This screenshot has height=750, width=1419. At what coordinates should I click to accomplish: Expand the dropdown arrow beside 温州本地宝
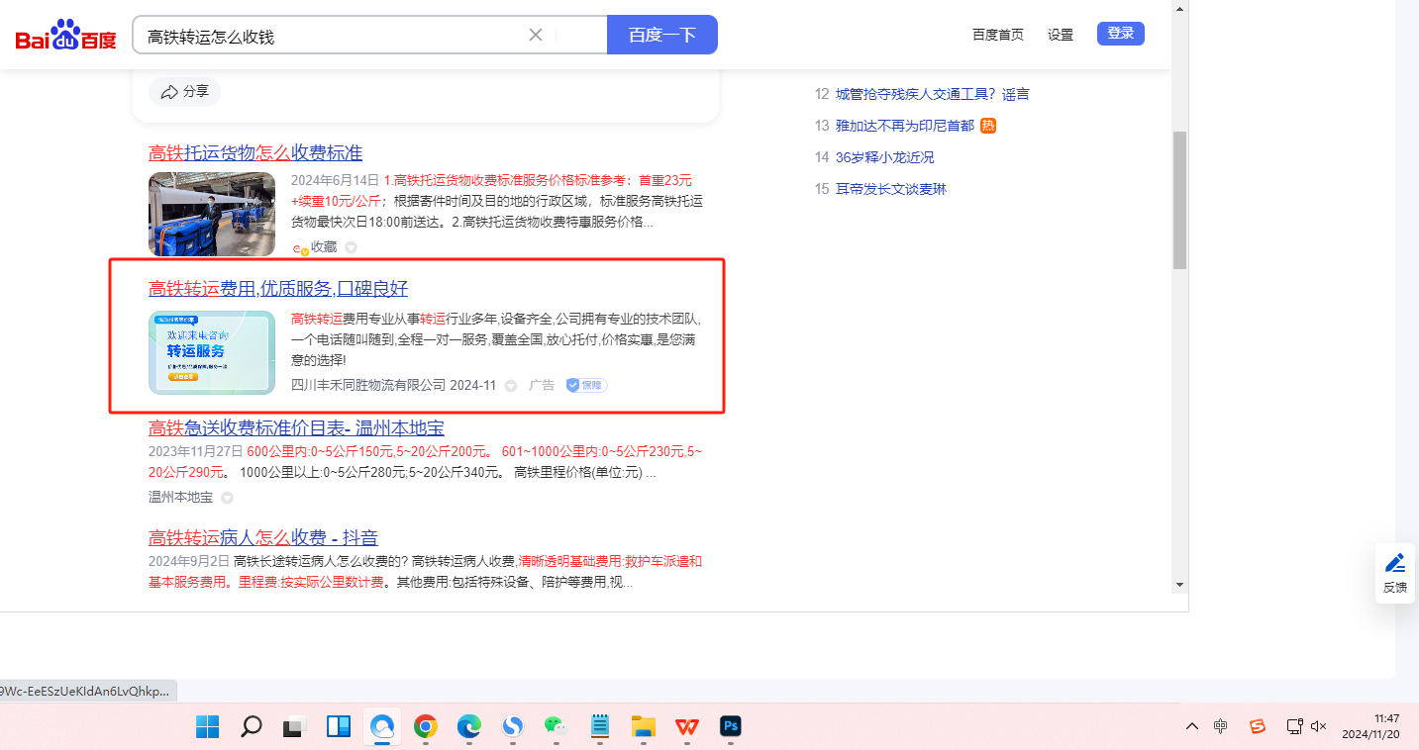pos(227,498)
